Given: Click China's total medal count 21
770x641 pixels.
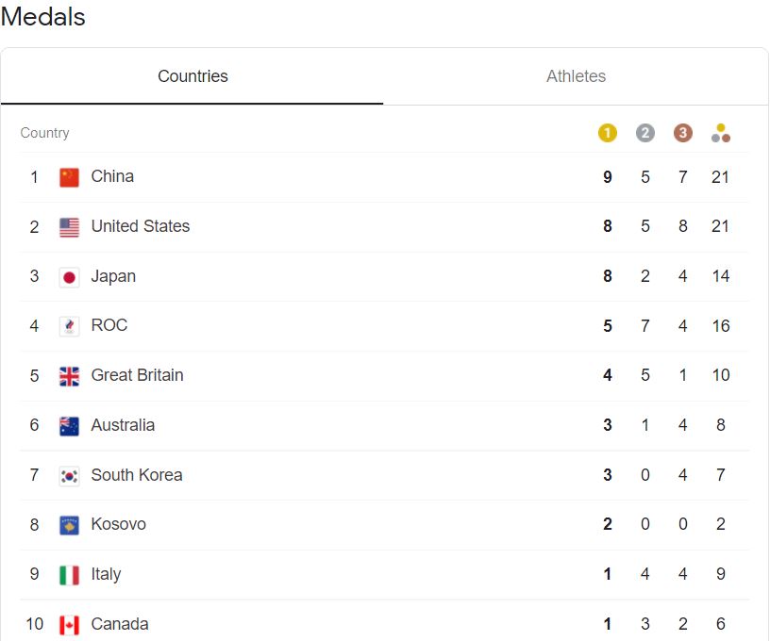Looking at the screenshot, I should point(721,177).
